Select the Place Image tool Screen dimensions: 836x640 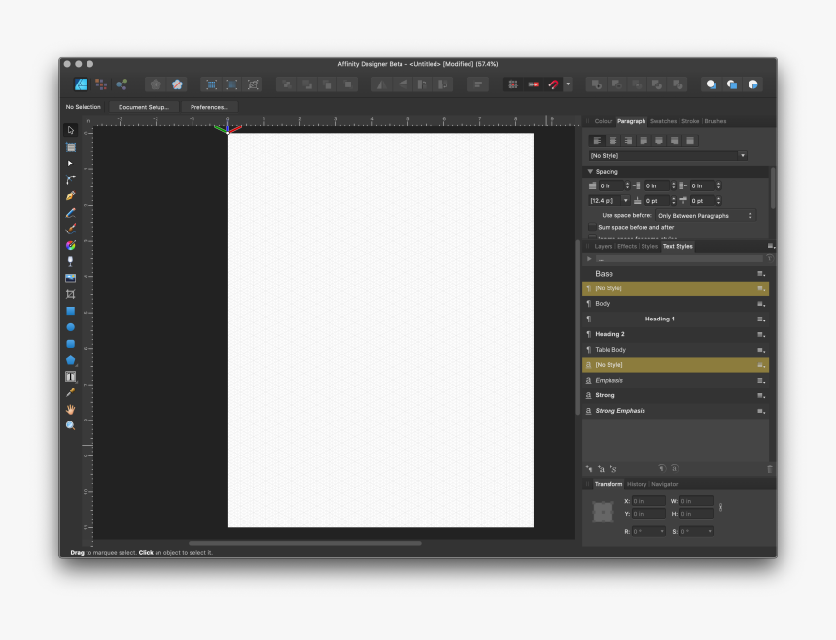tap(70, 278)
